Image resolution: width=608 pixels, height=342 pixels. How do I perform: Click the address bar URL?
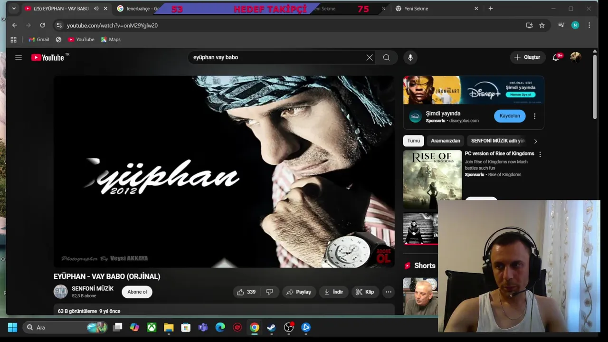pyautogui.click(x=112, y=26)
